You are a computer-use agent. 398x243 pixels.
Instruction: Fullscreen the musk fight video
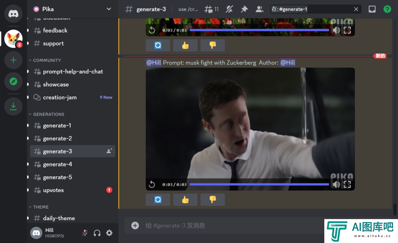pyautogui.click(x=347, y=184)
